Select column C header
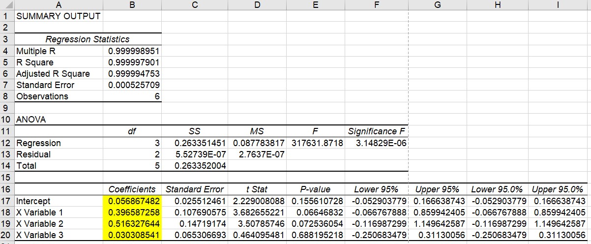Image resolution: width=591 pixels, height=244 pixels. (x=195, y=5)
